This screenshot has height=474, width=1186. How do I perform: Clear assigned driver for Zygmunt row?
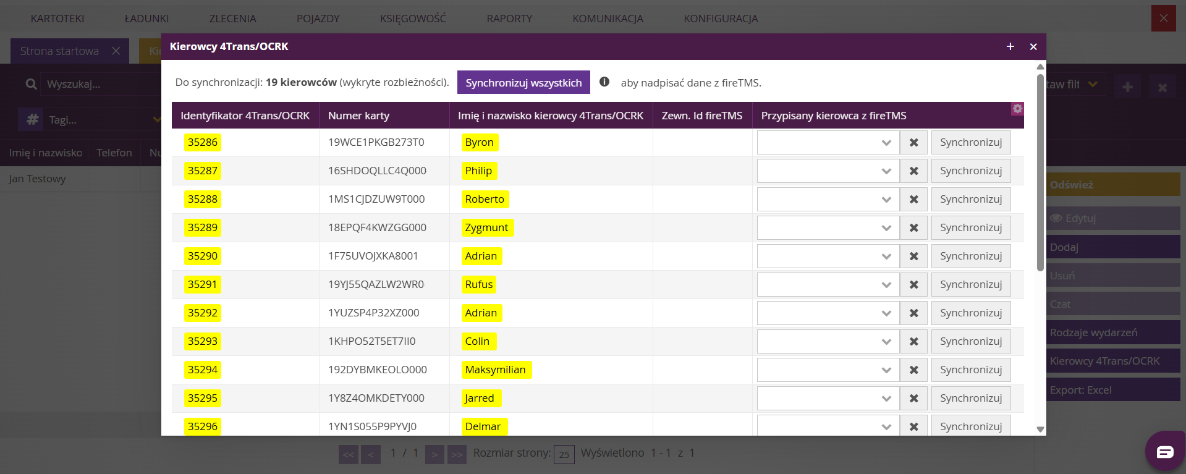coord(913,227)
